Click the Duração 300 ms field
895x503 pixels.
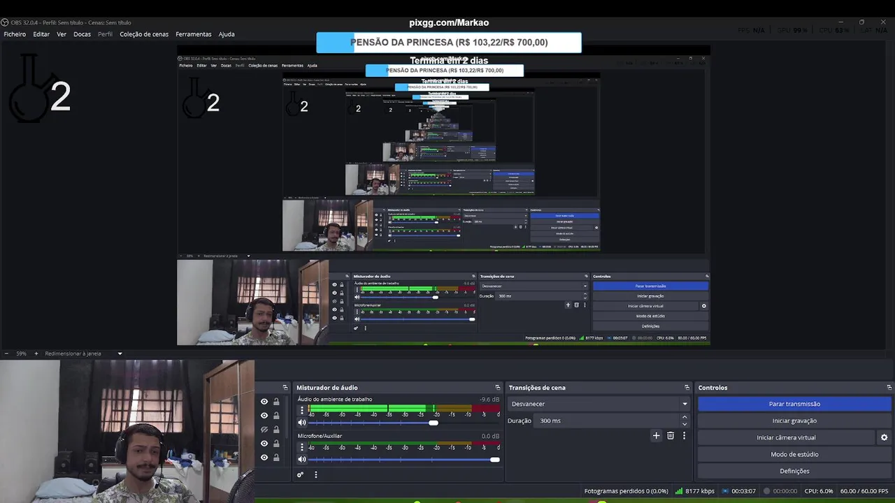(606, 421)
